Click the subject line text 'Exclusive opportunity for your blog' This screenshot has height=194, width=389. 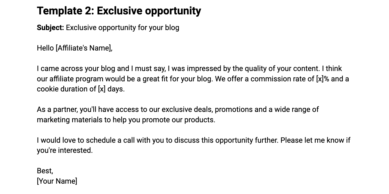tap(123, 28)
